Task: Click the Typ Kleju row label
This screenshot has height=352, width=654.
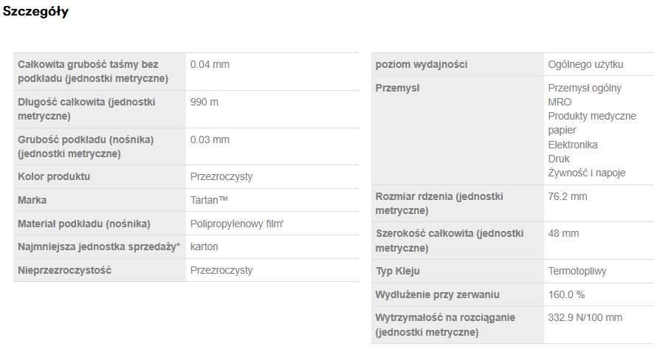Action: (x=398, y=271)
